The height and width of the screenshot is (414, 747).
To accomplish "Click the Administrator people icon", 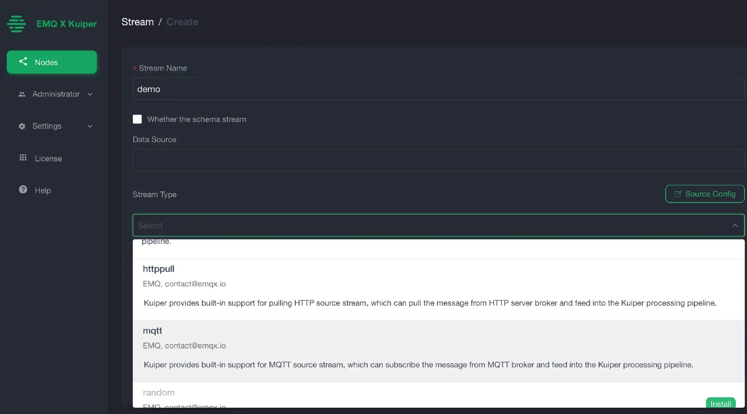I will click(22, 94).
